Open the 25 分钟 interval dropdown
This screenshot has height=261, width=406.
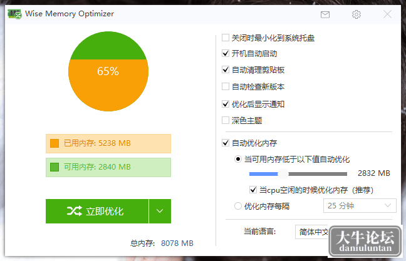[x=360, y=206]
